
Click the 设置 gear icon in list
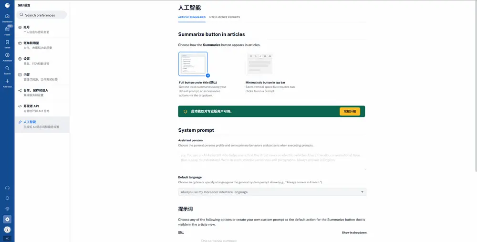click(x=20, y=59)
